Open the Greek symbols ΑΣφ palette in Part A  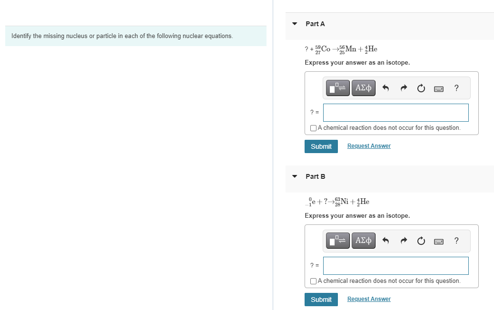(x=363, y=88)
